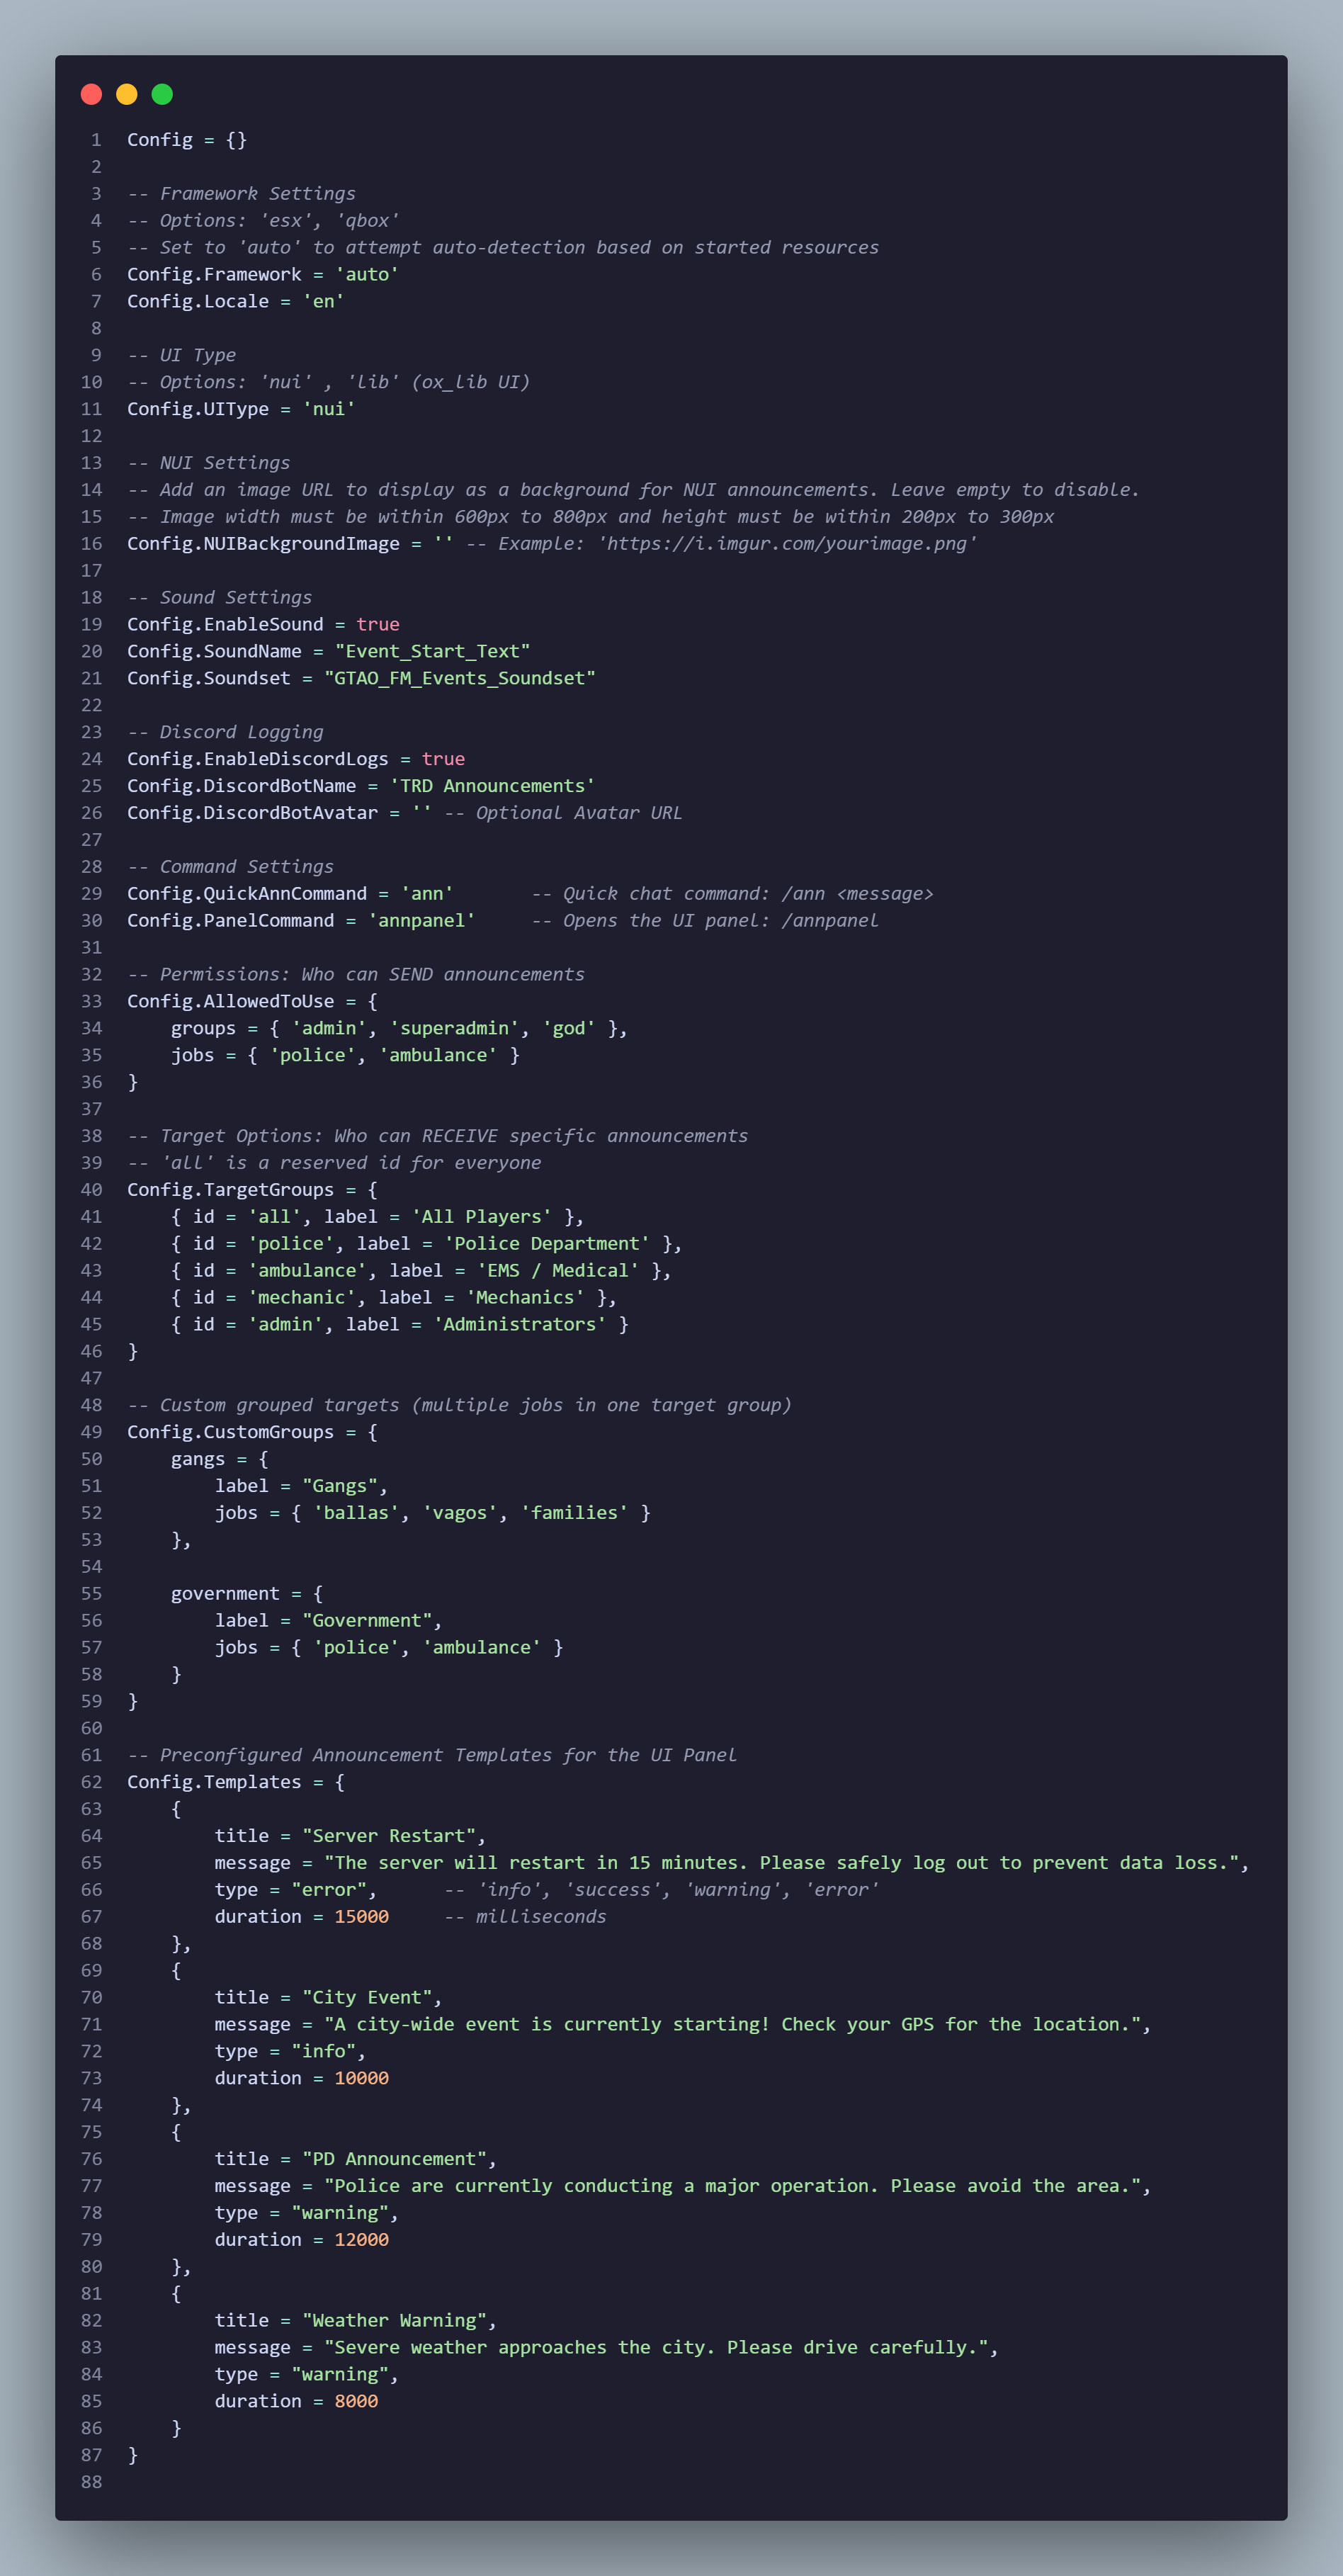Image resolution: width=1343 pixels, height=2576 pixels.
Task: Click the green maximize window dot
Action: 162,94
